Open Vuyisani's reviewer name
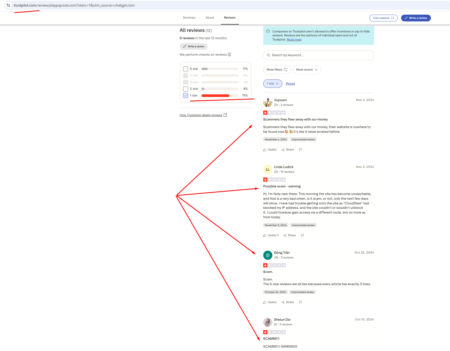450x351 pixels. tap(280, 100)
